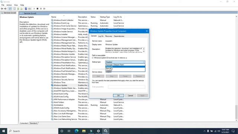
Task: Choose highlighted Automatic option in startup list
Action: [x=125, y=67]
